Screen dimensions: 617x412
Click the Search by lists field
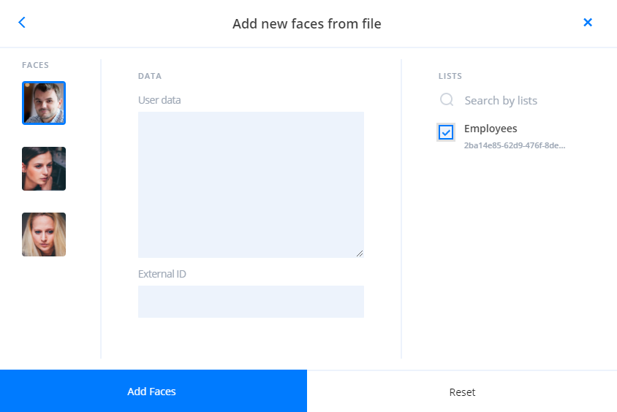(x=512, y=100)
